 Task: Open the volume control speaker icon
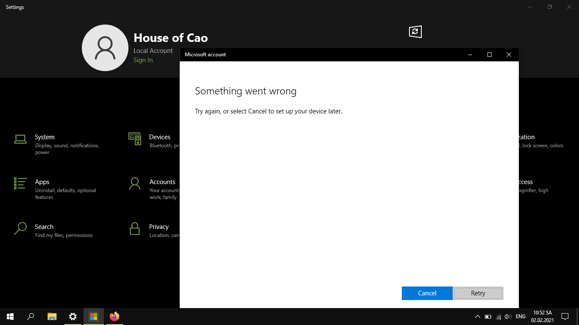click(507, 317)
